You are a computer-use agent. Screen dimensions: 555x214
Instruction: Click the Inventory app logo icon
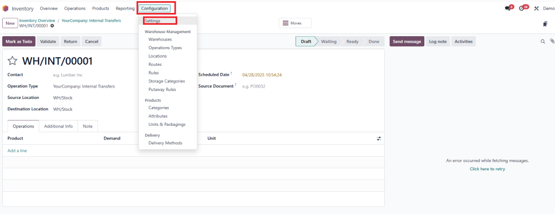coord(5,8)
